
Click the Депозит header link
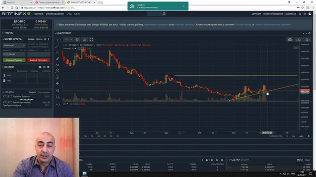tap(256, 14)
